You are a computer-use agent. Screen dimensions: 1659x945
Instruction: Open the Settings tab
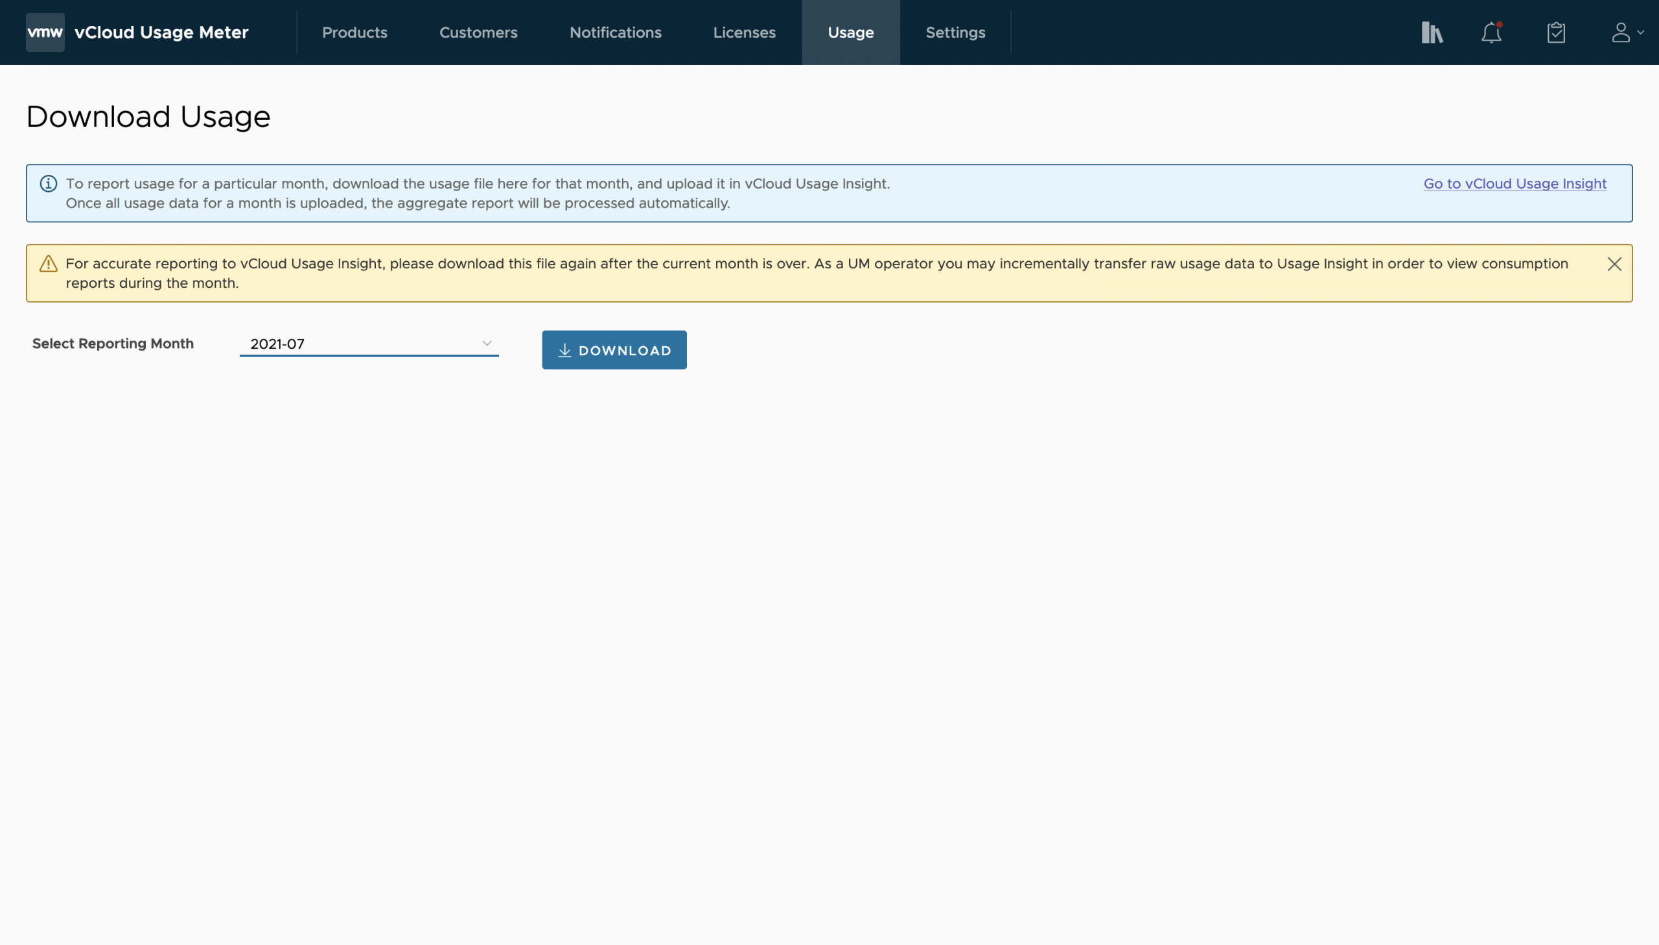(955, 32)
